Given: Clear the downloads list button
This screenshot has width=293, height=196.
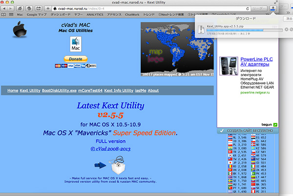Looking at the screenshot, I should click(289, 19).
